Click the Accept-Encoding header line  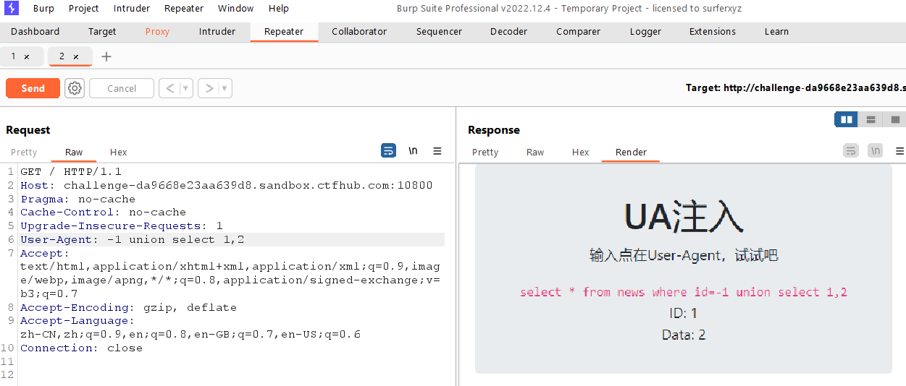pos(128,308)
